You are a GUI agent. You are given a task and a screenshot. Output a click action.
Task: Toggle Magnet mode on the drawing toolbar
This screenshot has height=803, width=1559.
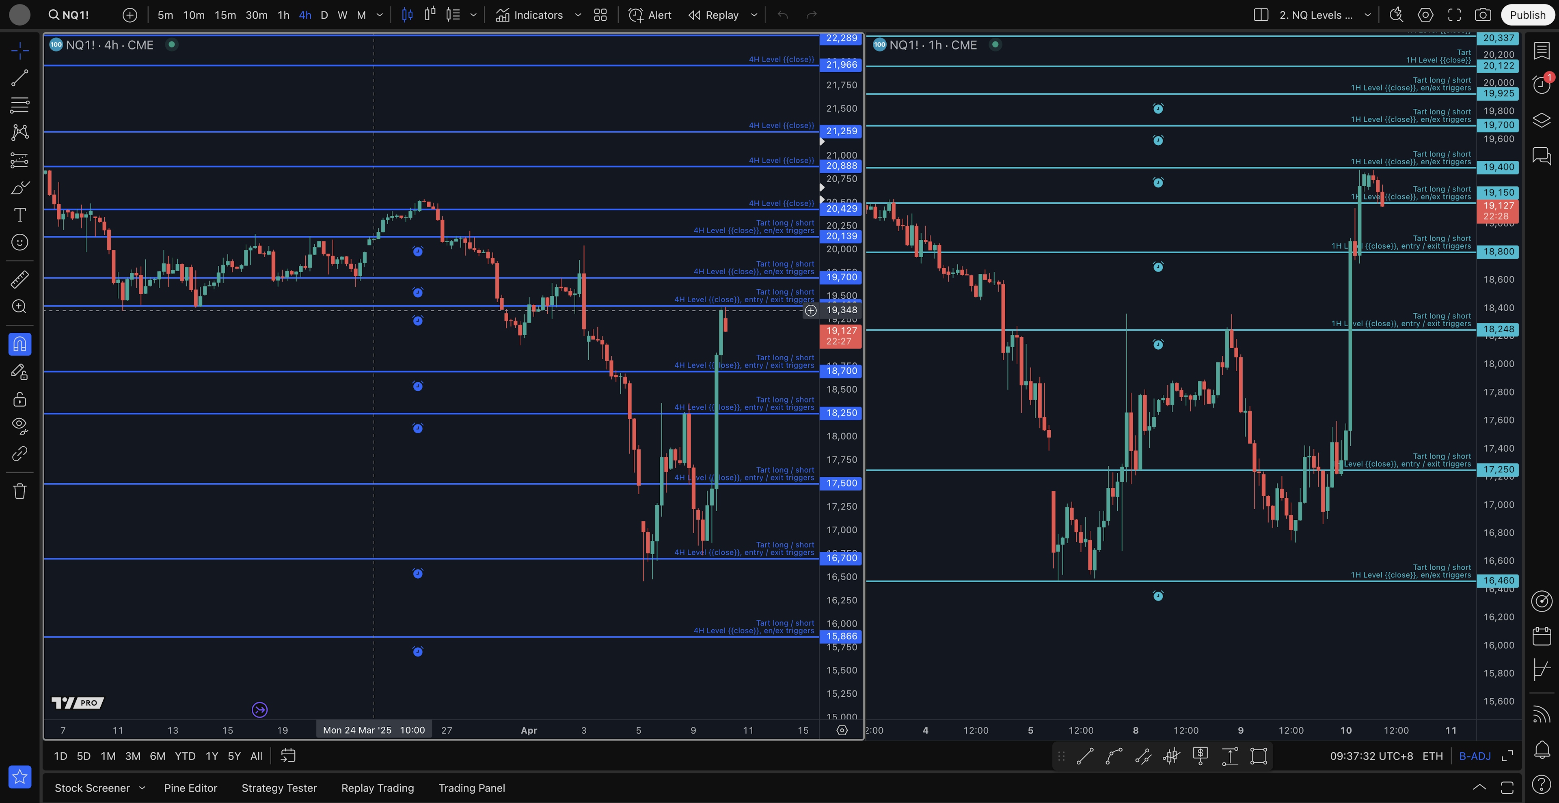(19, 344)
